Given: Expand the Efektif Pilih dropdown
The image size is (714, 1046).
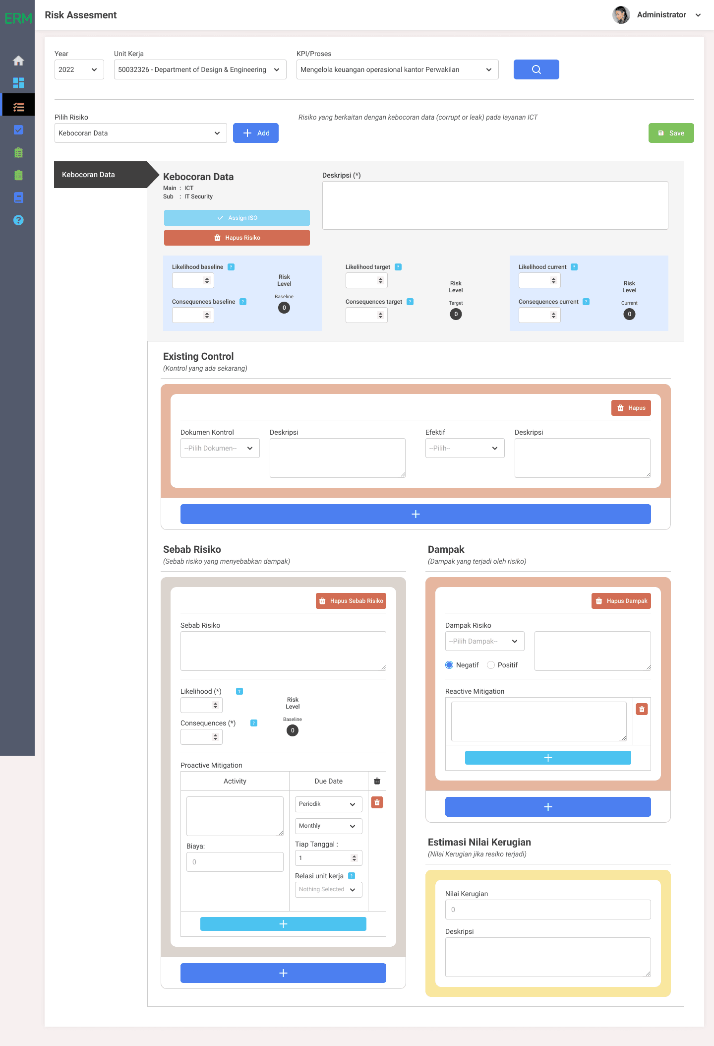Looking at the screenshot, I should point(465,448).
